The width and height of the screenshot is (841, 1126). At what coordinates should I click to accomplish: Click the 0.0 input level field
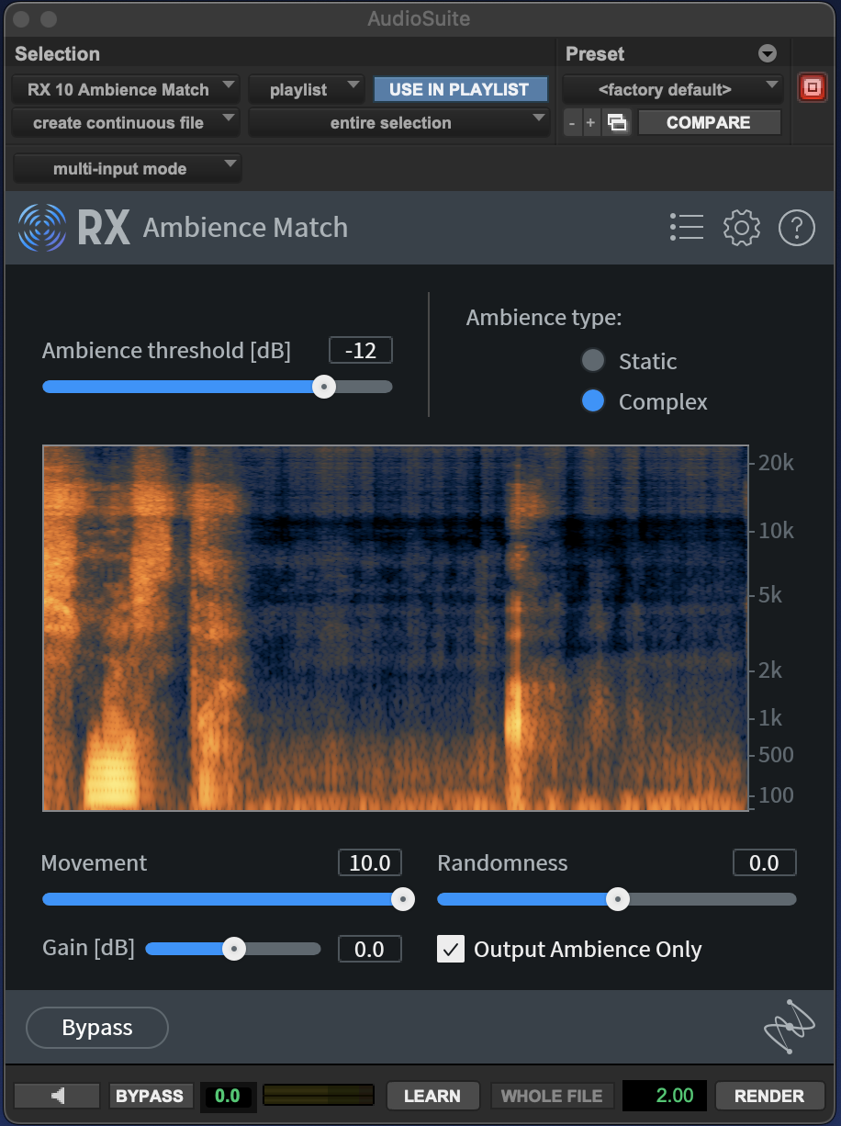pyautogui.click(x=227, y=1095)
